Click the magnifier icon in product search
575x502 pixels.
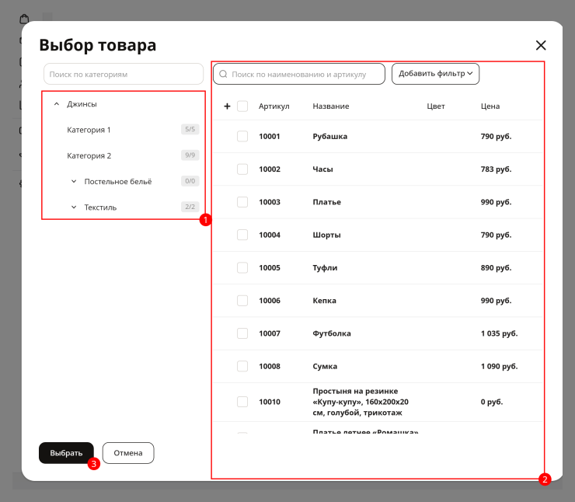pyautogui.click(x=223, y=74)
